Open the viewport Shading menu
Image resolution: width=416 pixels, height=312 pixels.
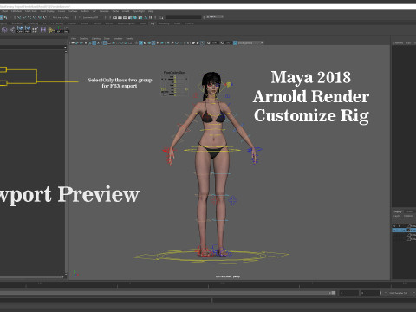(84, 38)
